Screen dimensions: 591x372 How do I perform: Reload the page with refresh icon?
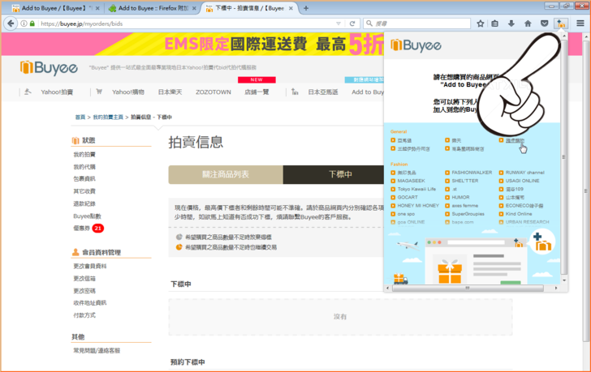click(352, 24)
